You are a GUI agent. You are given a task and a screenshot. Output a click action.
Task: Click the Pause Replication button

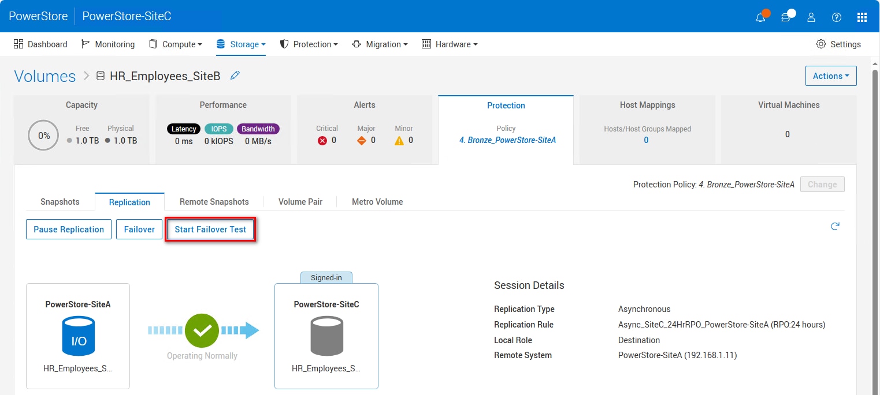69,230
